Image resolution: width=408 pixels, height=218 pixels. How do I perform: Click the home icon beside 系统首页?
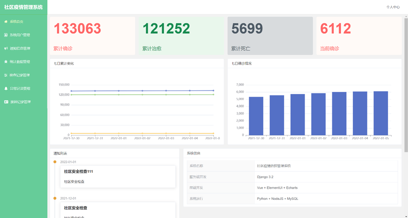6,22
